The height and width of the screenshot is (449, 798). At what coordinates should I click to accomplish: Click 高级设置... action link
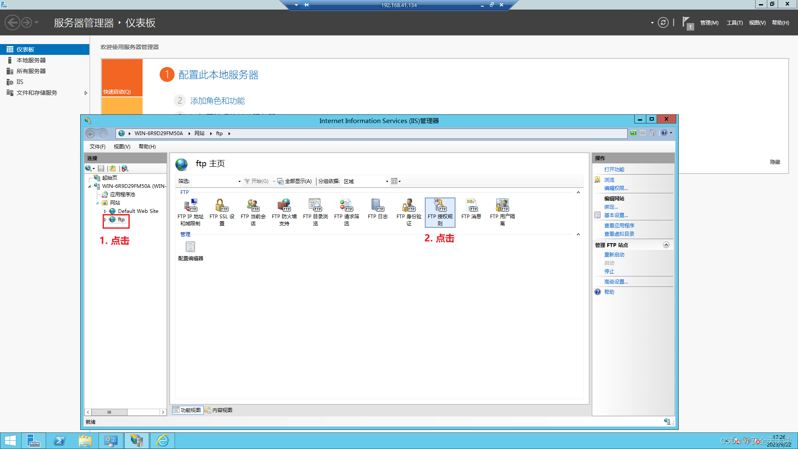[x=616, y=282]
